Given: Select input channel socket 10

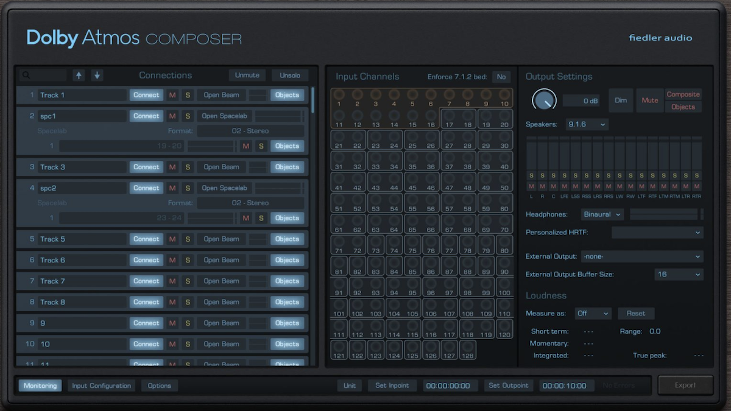Looking at the screenshot, I should click(504, 95).
